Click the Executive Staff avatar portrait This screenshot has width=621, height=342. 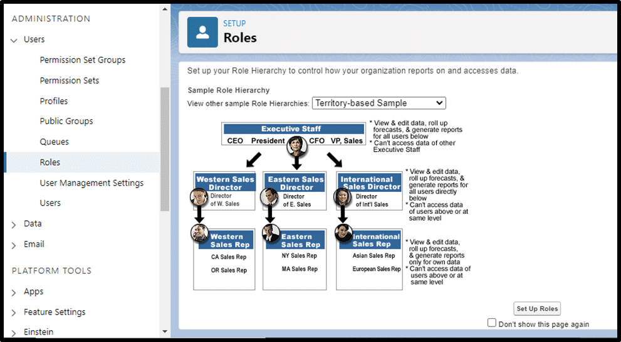pos(296,147)
